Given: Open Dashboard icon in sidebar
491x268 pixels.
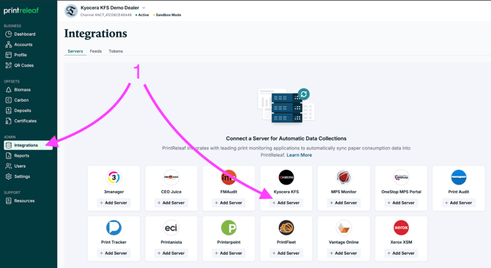Looking at the screenshot, I should pos(9,34).
